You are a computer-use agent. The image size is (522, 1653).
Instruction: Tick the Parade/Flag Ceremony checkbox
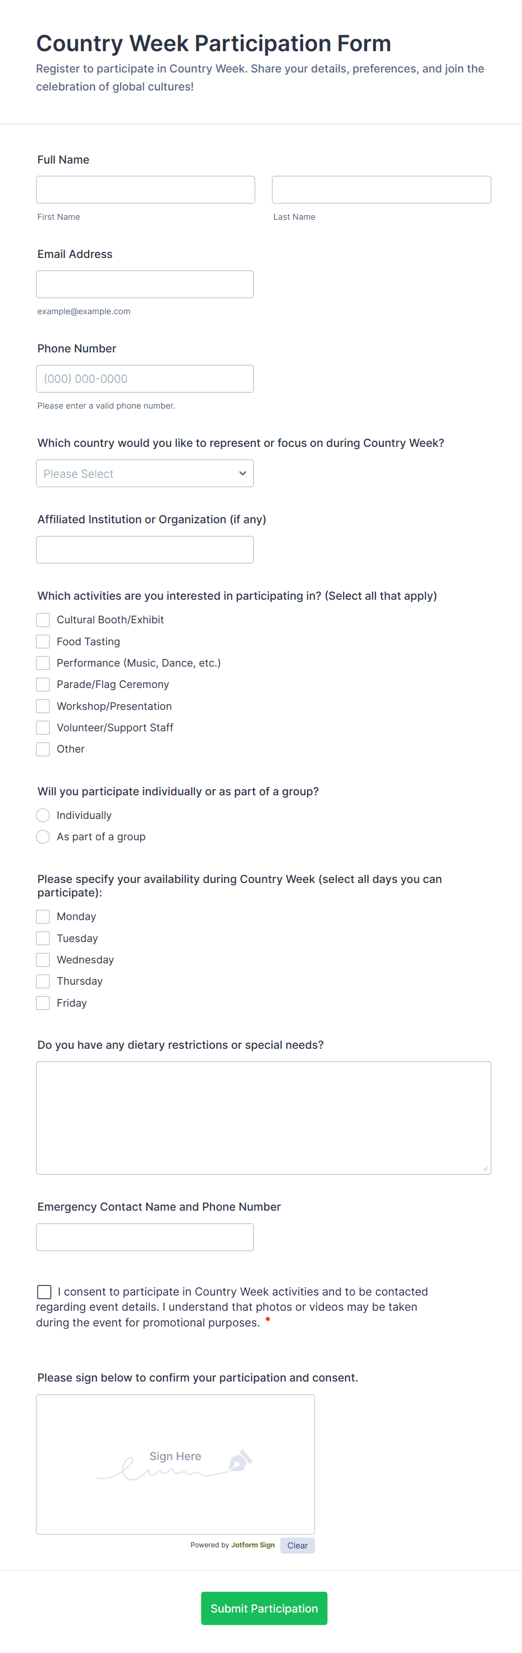coord(43,685)
